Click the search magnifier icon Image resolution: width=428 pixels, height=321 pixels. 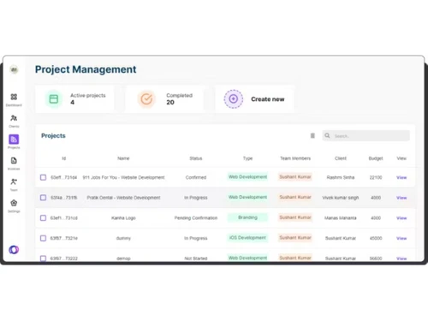327,135
